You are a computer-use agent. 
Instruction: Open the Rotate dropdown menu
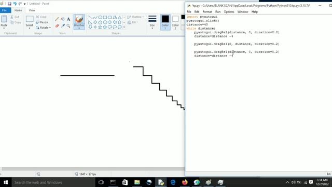(44, 28)
